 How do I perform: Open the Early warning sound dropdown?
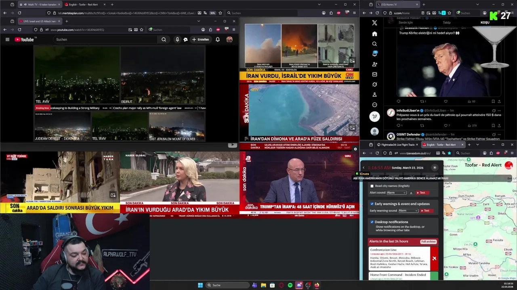pos(408,211)
